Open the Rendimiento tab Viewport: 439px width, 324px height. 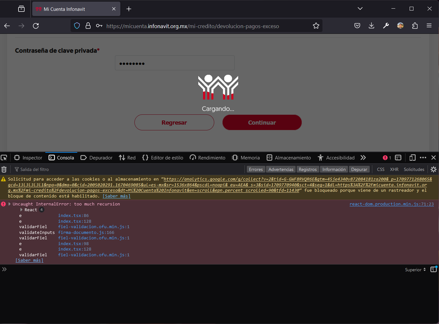(x=207, y=158)
